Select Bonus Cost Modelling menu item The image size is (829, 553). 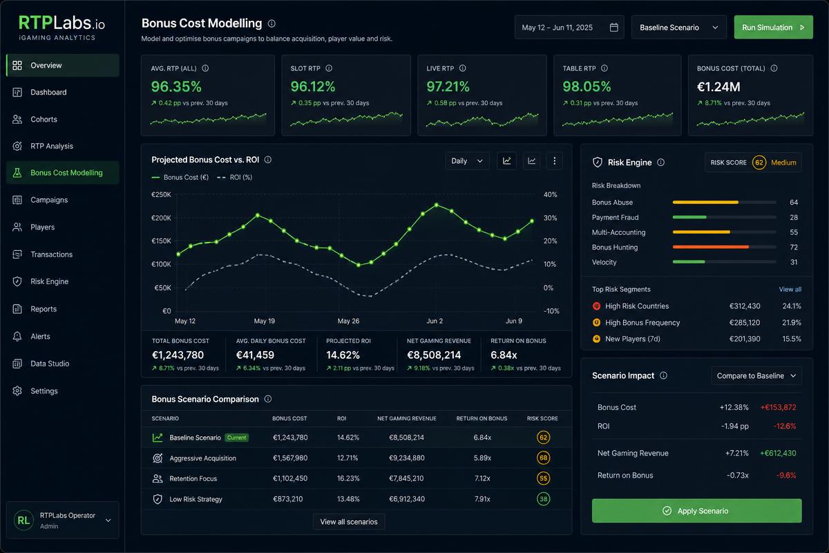coord(62,173)
